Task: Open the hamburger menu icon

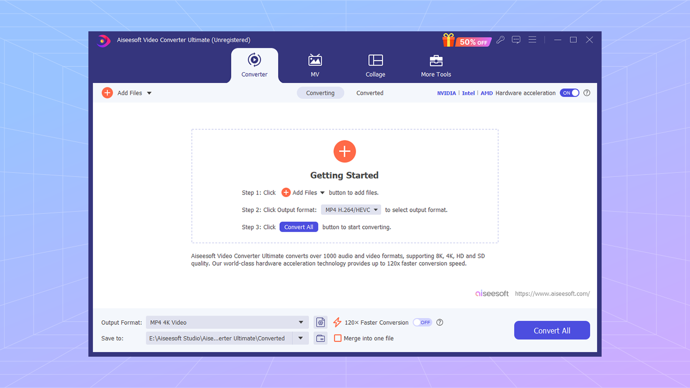Action: click(532, 39)
